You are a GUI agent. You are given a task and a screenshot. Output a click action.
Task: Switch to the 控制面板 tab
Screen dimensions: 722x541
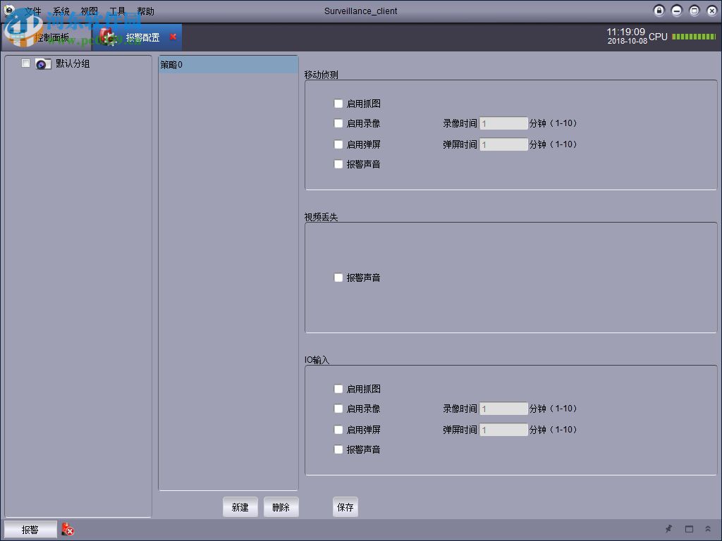47,37
